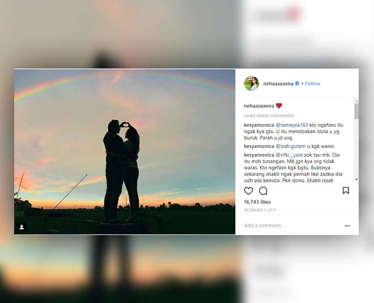374x303 pixels.
Task: Open the @isah.gutem mention
Action: [x=291, y=146]
